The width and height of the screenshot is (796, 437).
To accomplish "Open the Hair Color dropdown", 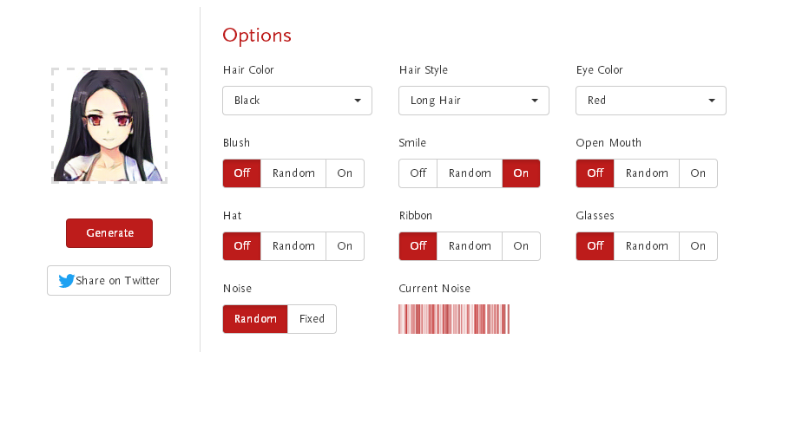I will click(297, 101).
